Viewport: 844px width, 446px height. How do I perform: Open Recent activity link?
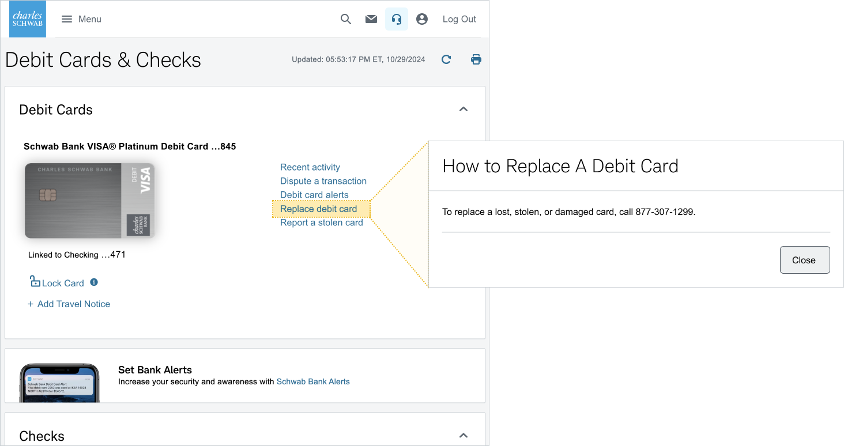(310, 167)
